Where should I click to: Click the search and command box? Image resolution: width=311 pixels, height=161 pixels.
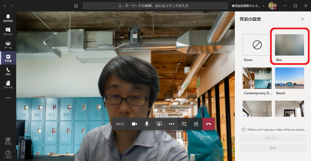tap(155, 6)
